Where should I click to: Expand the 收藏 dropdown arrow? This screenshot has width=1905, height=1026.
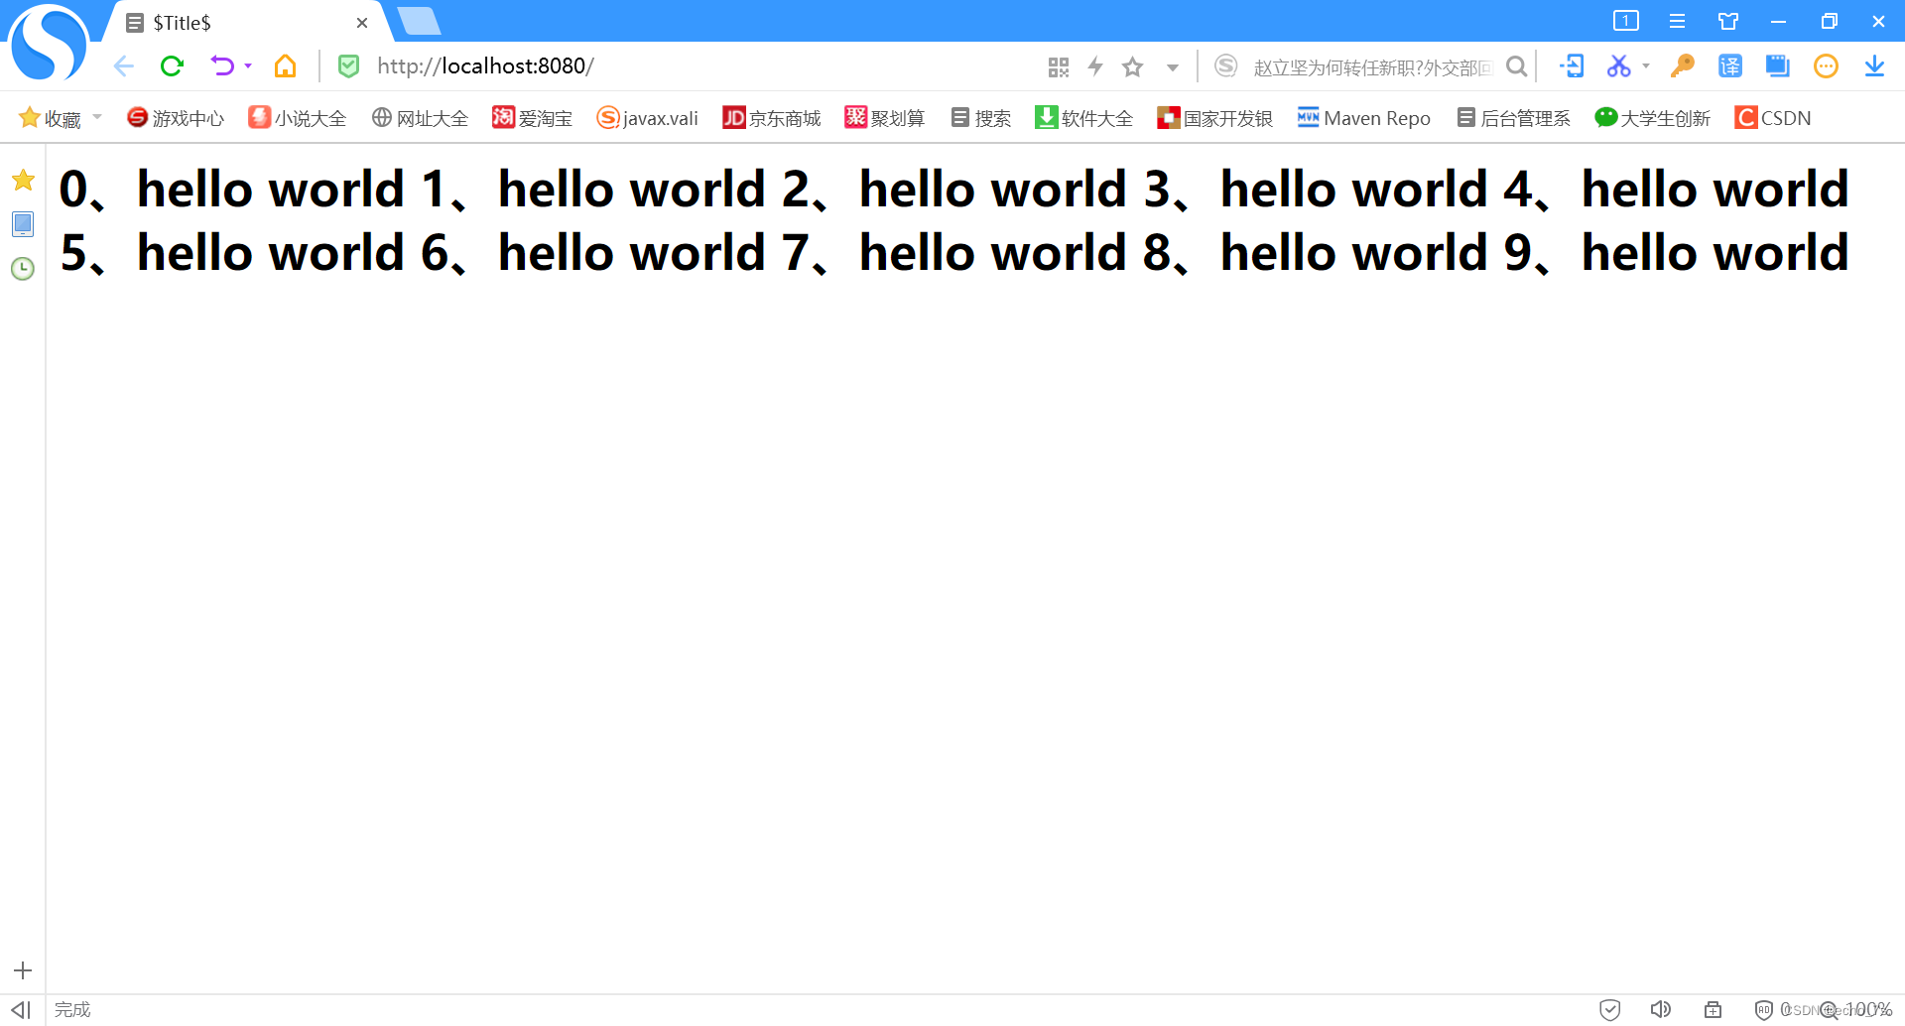pos(97,117)
